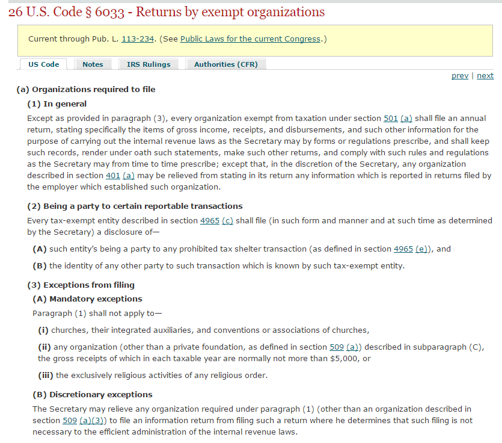Open the 509 link under Discretionary exceptions
This screenshot has height=443, width=502.
(x=70, y=421)
